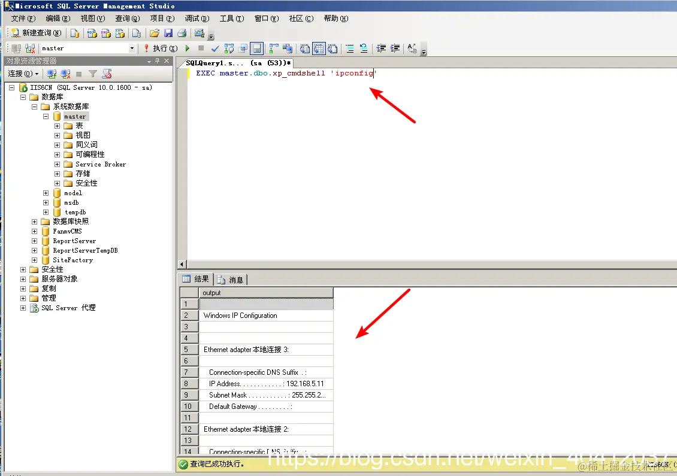Click the Save disk icon
This screenshot has height=476, width=677.
168,33
